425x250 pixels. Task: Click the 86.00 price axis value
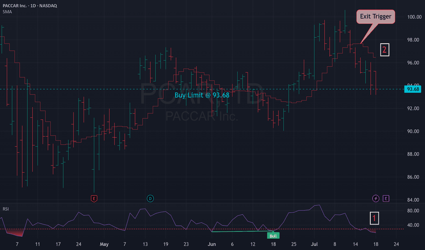(x=413, y=177)
